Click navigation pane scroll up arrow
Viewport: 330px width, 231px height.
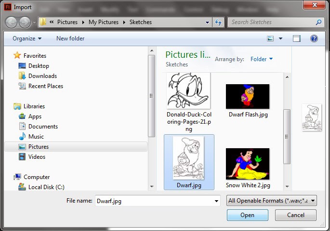152,51
